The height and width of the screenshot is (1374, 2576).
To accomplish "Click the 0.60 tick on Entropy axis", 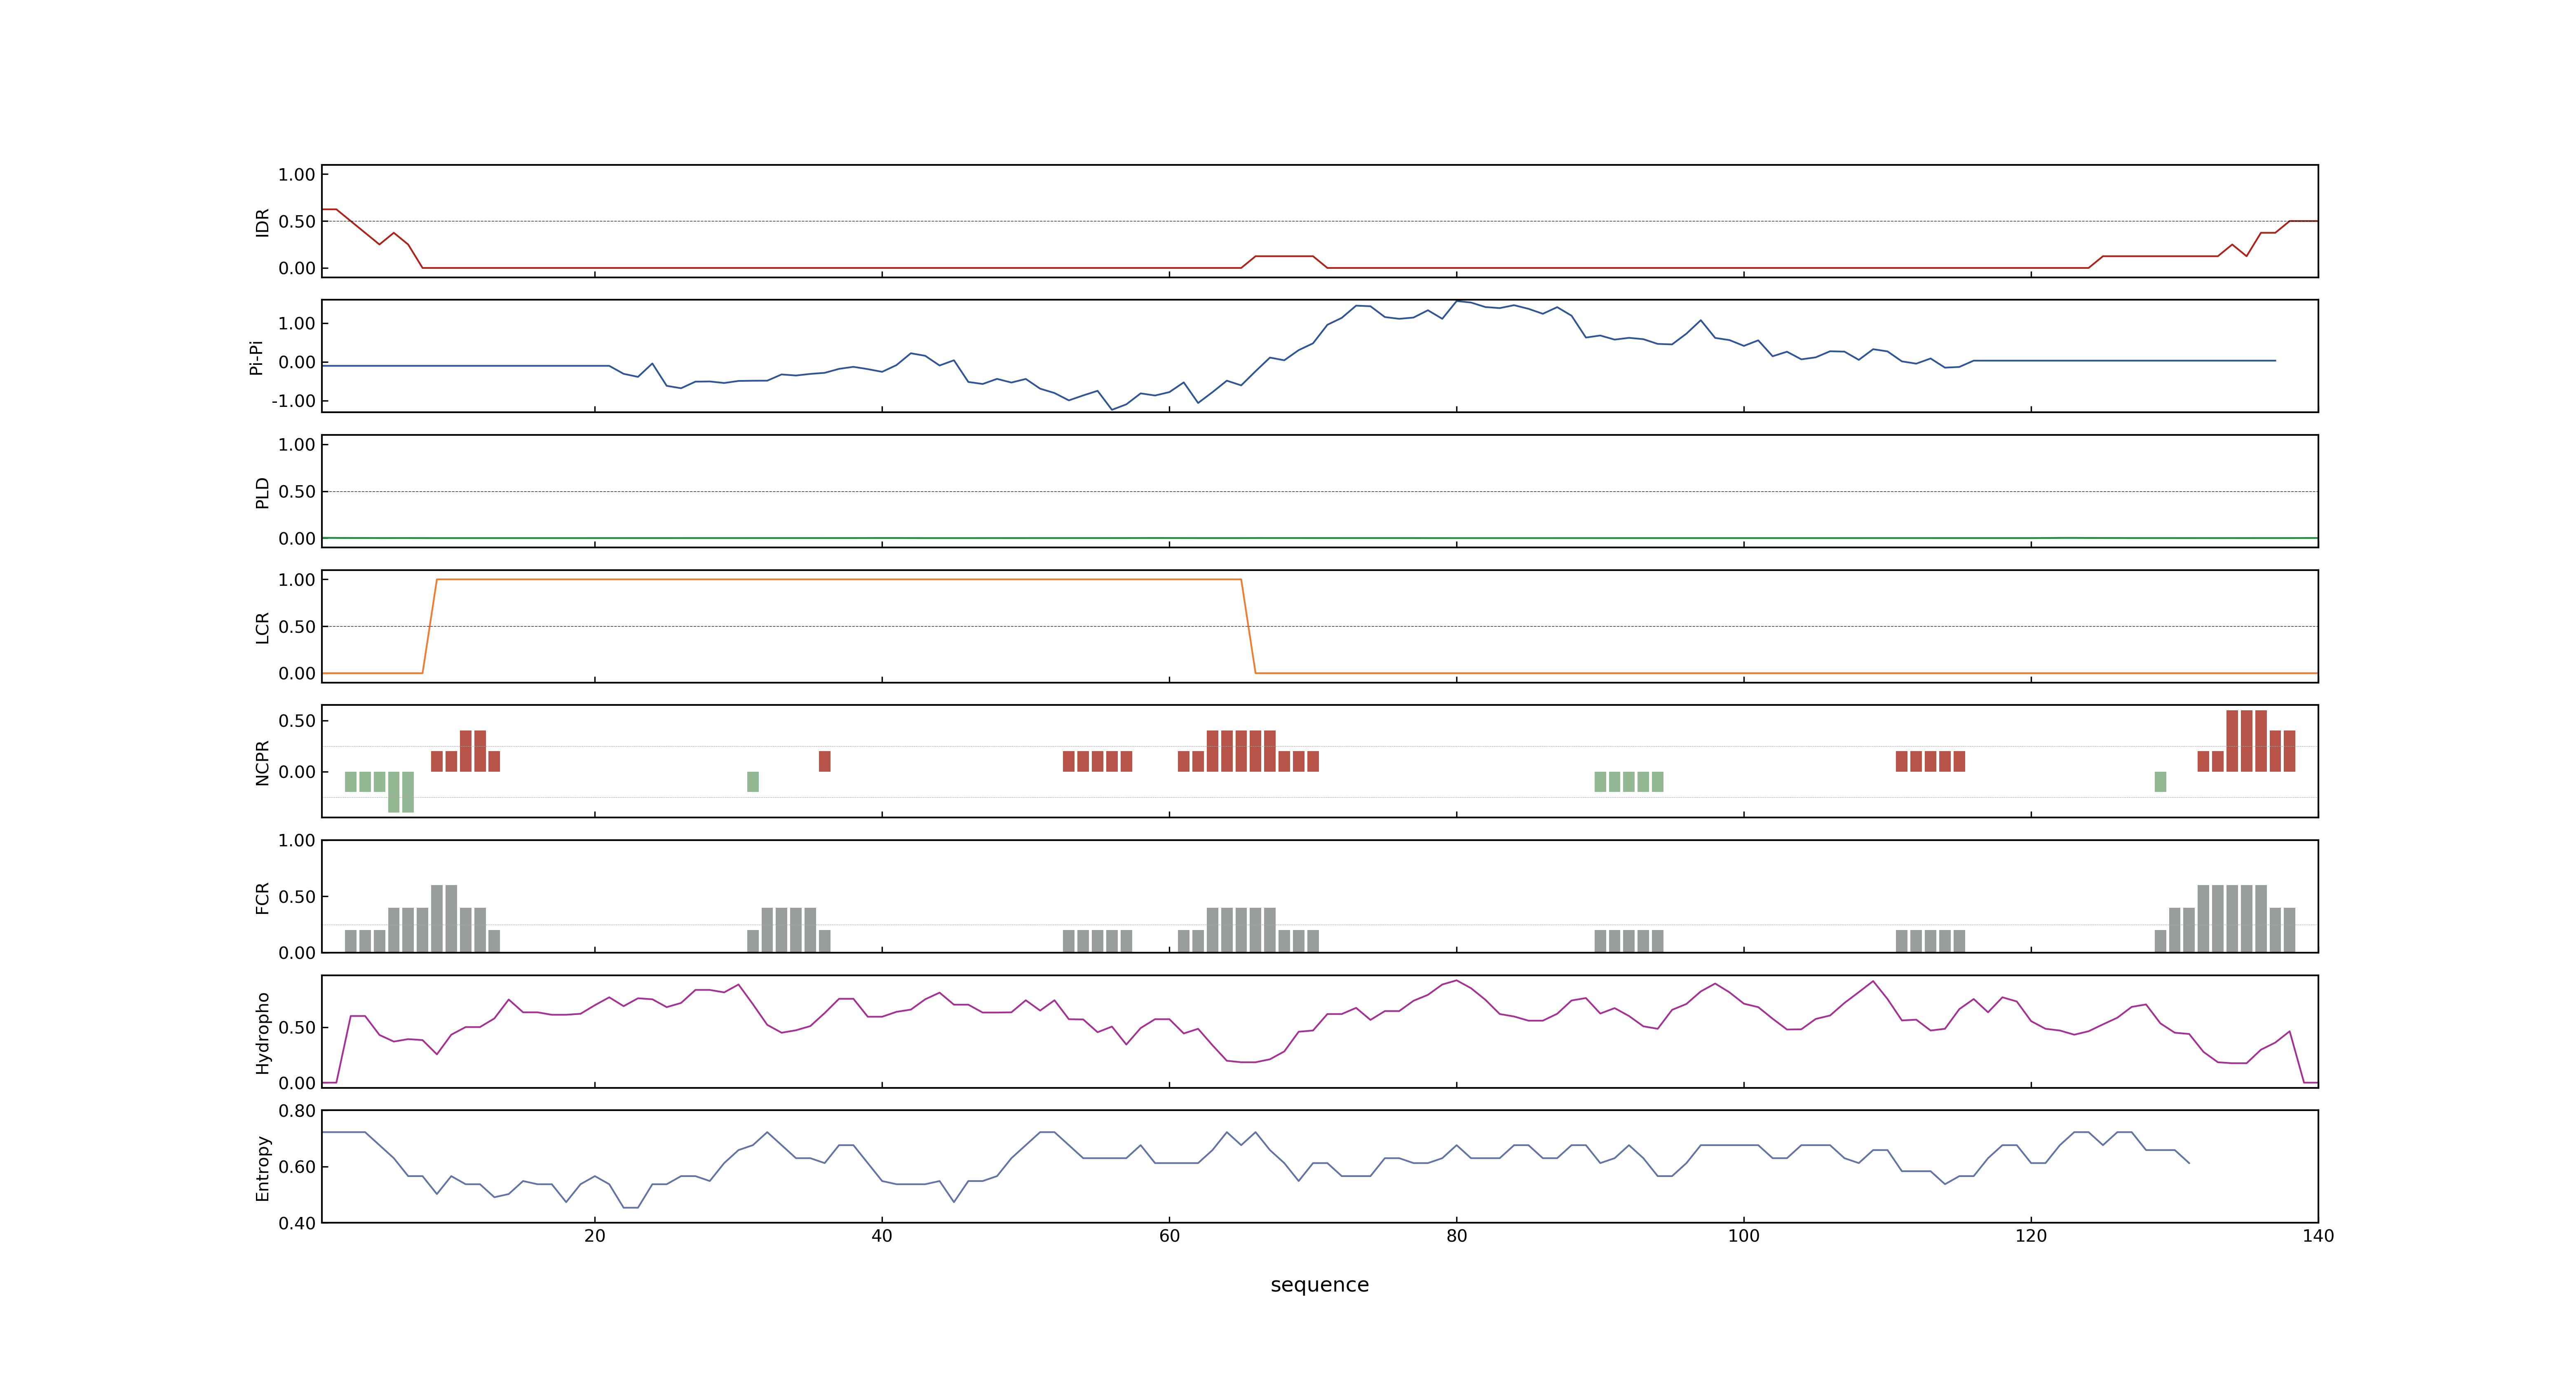I will click(x=297, y=1167).
